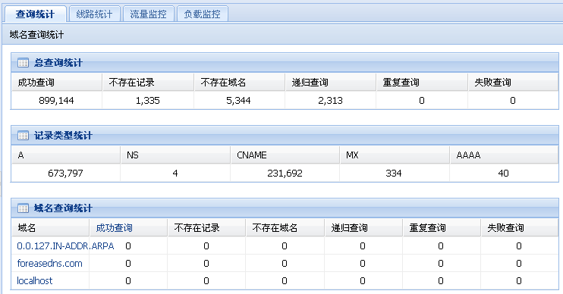This screenshot has width=563, height=294.
Task: Select the 查询统计 tab
Action: pos(35,14)
